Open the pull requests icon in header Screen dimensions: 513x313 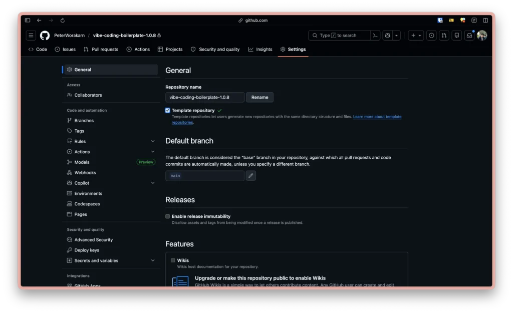click(444, 36)
